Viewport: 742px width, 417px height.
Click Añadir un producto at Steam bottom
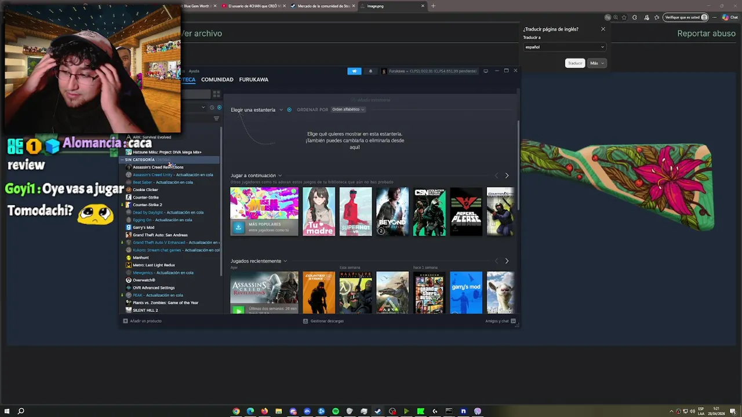(x=143, y=321)
